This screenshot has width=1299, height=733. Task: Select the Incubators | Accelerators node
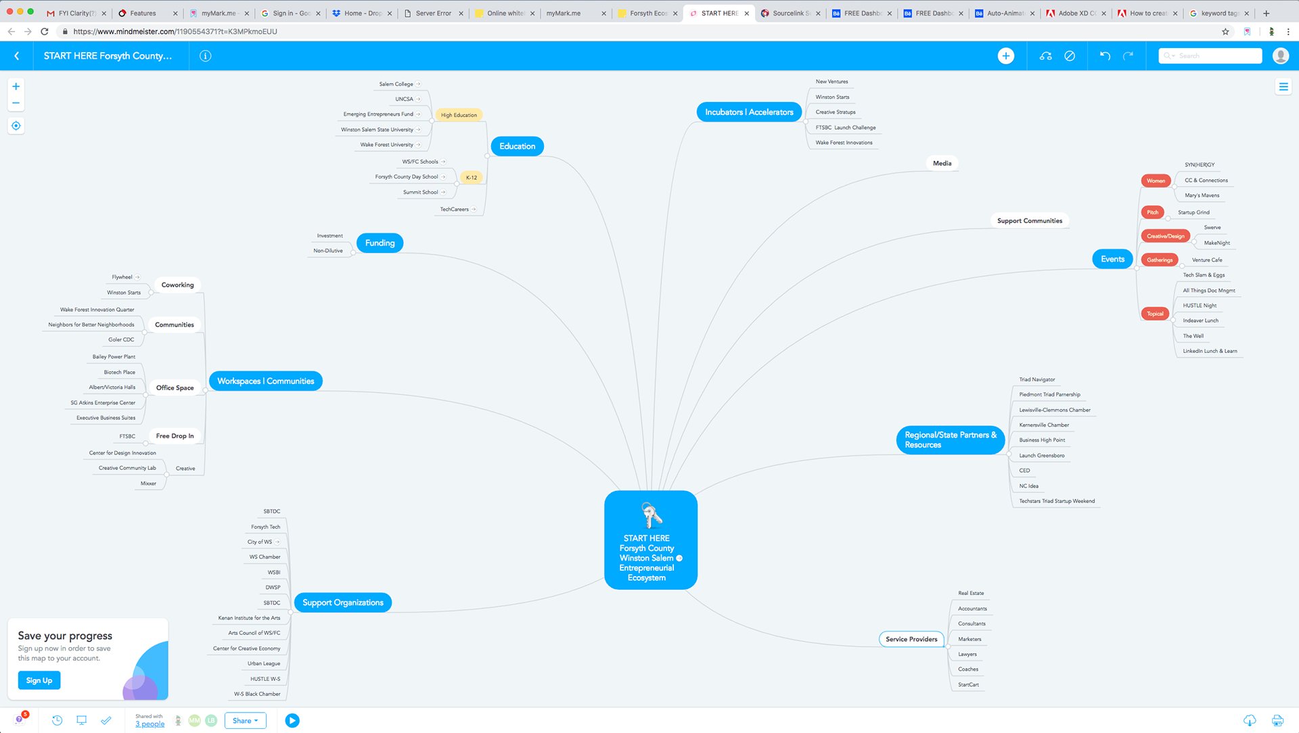coord(749,112)
